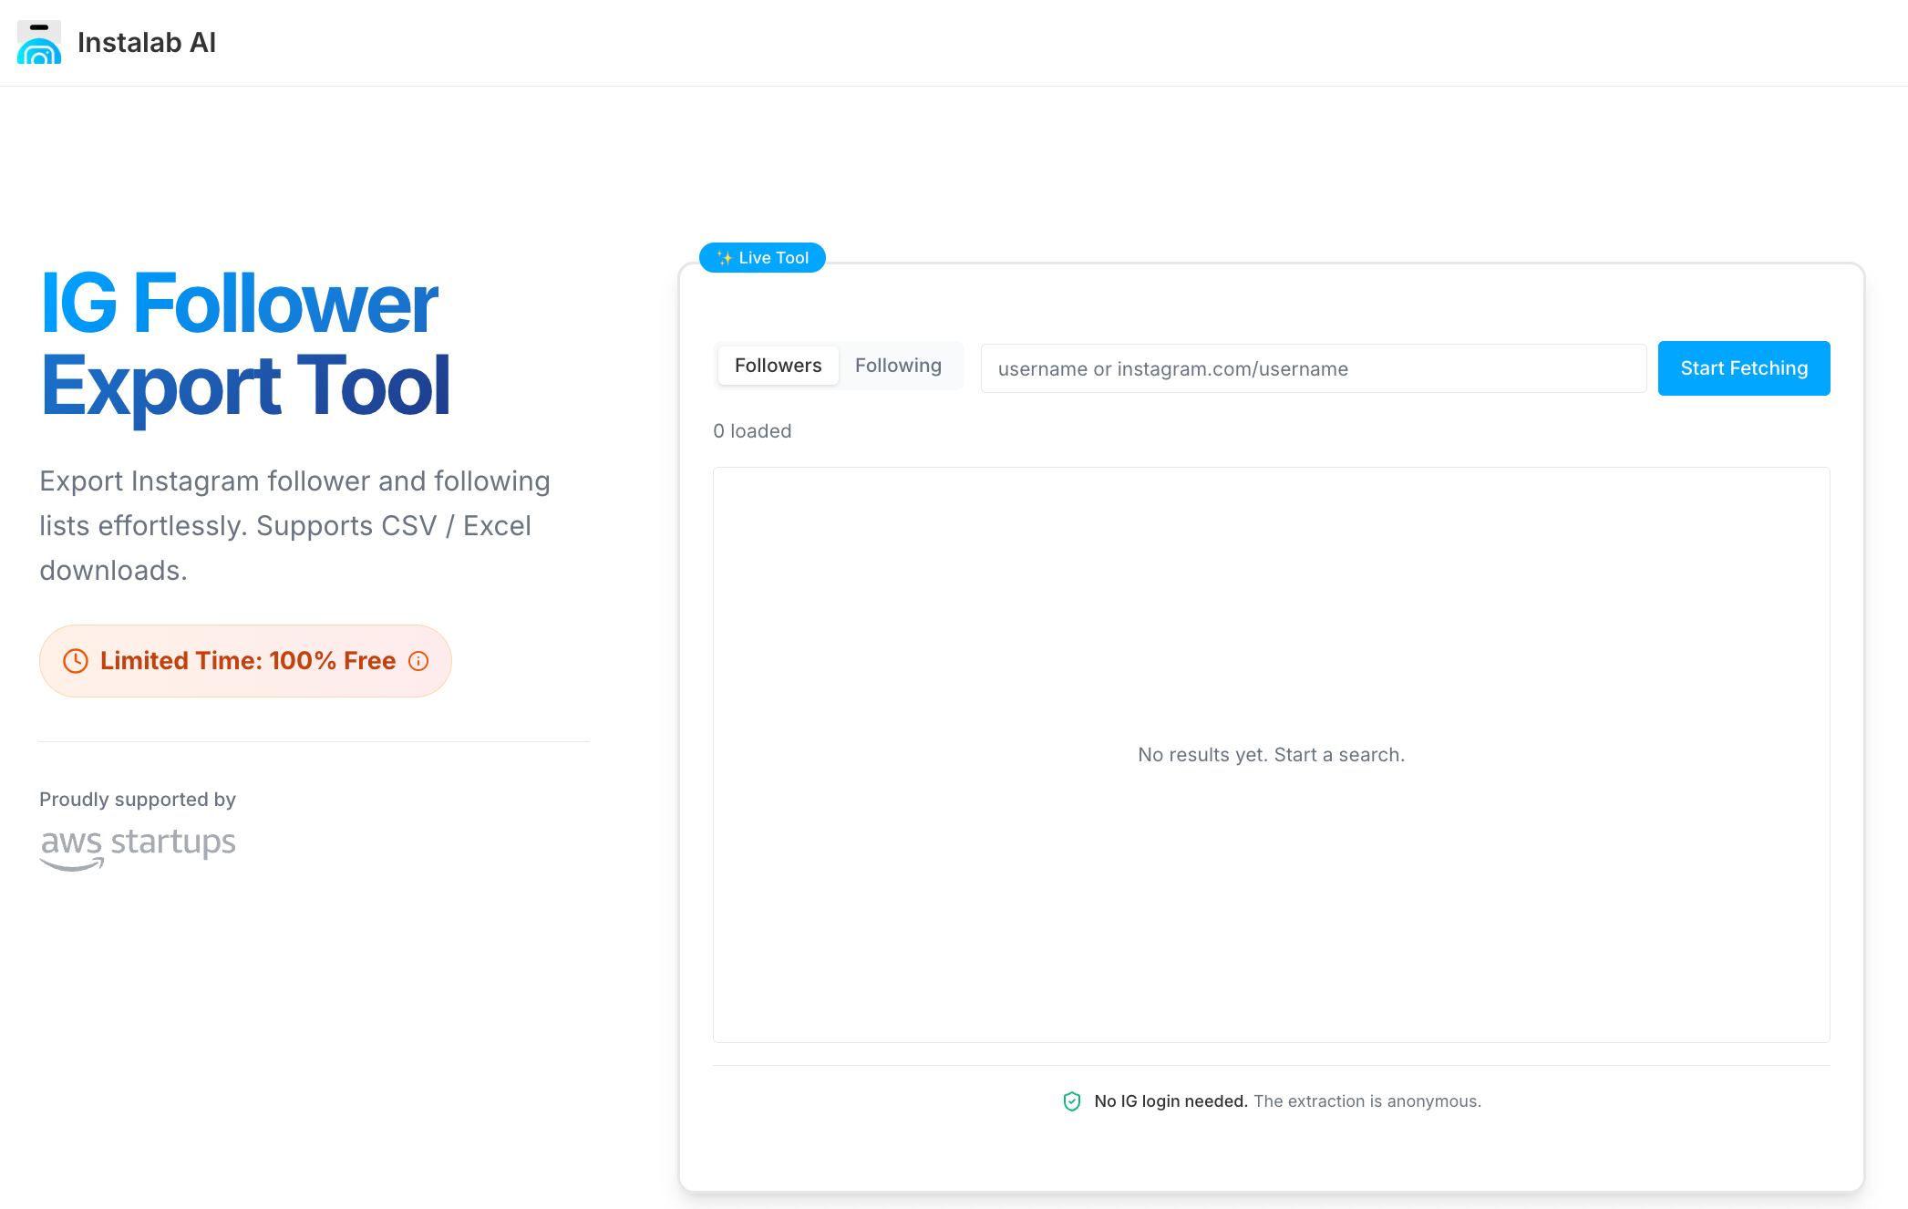The width and height of the screenshot is (1908, 1209).
Task: Click the 0 loaded counter label
Action: (x=752, y=430)
